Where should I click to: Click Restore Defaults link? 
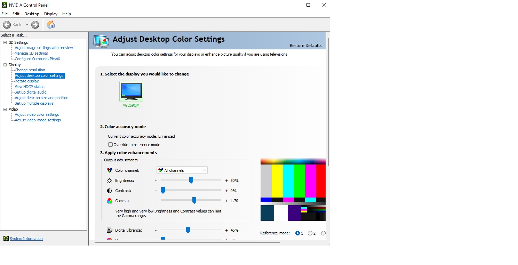tap(305, 46)
